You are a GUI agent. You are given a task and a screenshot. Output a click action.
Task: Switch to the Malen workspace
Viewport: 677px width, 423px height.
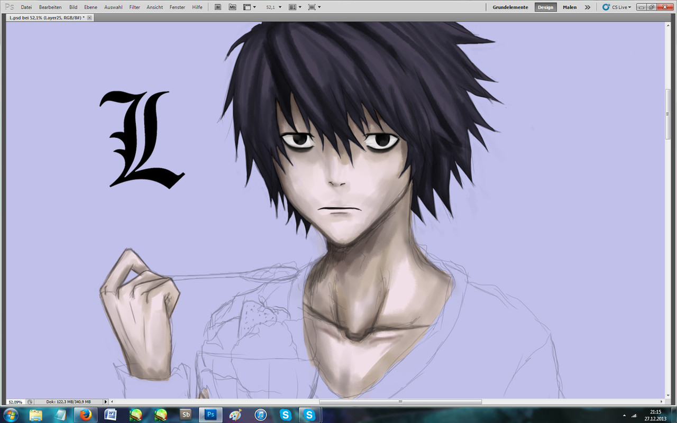(x=570, y=7)
